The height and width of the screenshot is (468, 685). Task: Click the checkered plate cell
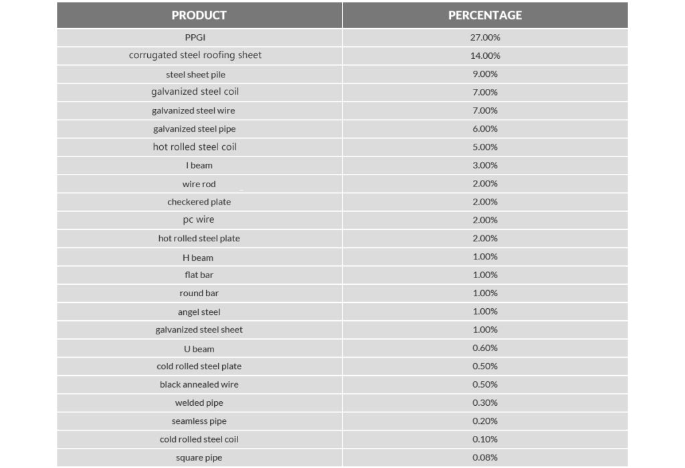tap(199, 201)
